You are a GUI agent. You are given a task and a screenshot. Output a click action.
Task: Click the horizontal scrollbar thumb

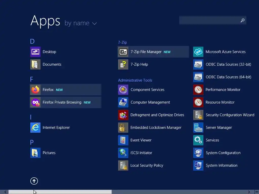click(60, 192)
